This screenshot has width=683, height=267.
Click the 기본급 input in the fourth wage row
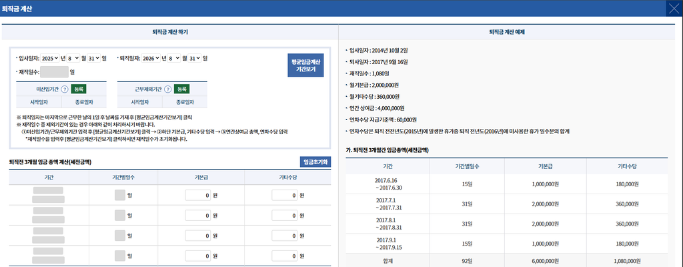[198, 256]
